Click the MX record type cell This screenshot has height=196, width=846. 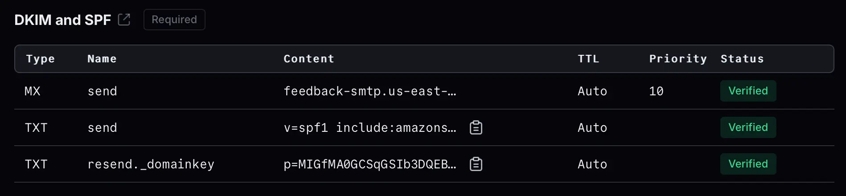33,91
